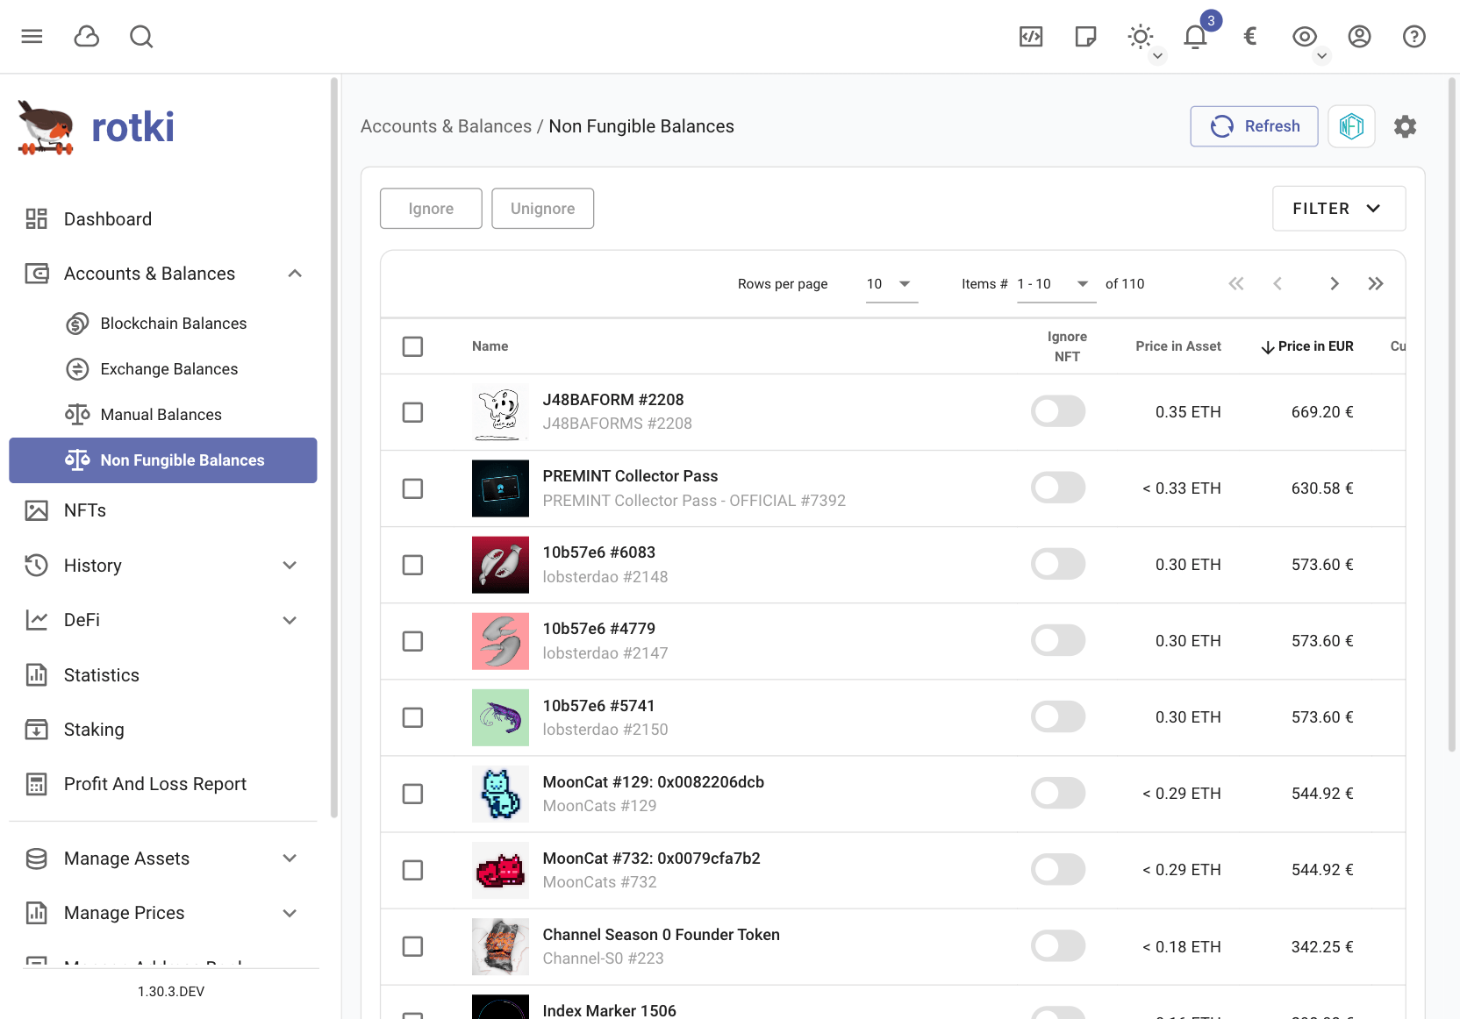Check the MoonCat #129 row checkbox
Screen dimensions: 1460x1019
[x=412, y=794]
